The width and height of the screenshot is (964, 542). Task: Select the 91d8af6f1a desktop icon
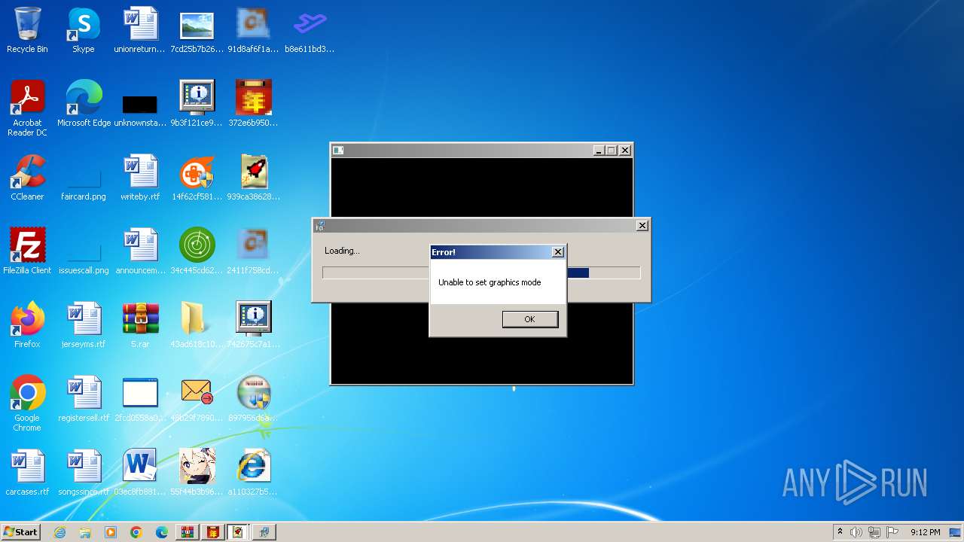click(253, 31)
